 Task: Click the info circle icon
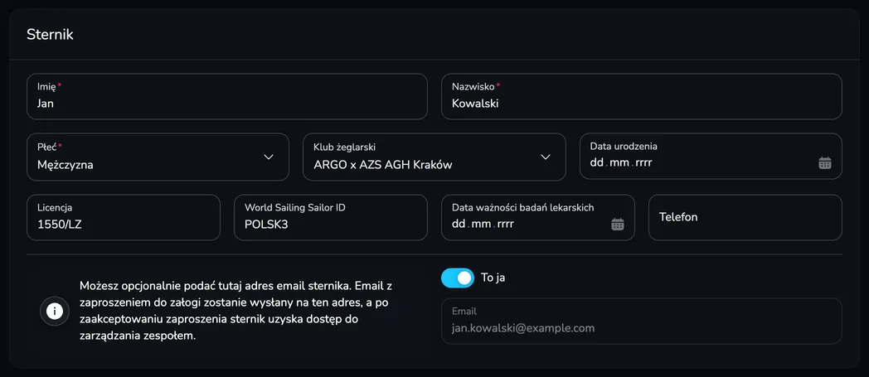tap(55, 311)
